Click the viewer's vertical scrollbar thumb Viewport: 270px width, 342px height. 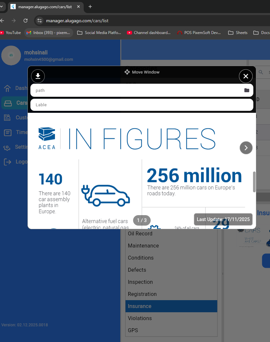[254, 182]
